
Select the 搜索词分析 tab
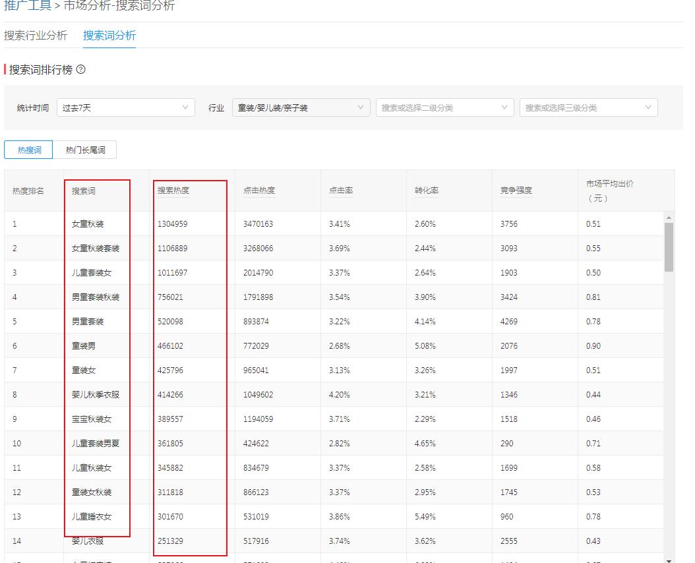point(109,36)
